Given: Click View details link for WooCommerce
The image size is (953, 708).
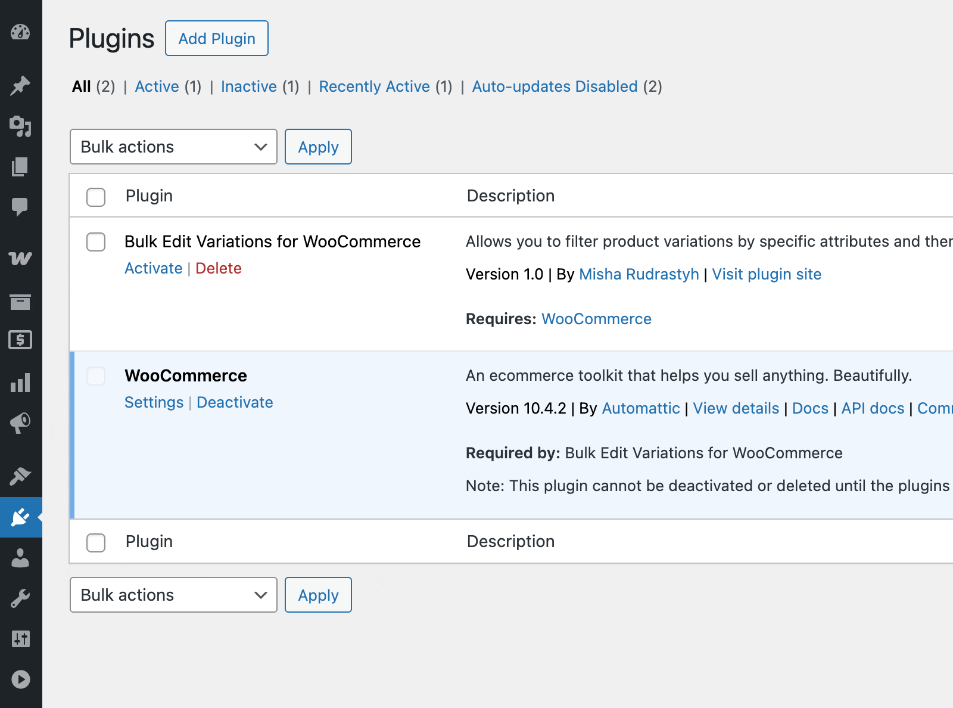Looking at the screenshot, I should coord(736,408).
